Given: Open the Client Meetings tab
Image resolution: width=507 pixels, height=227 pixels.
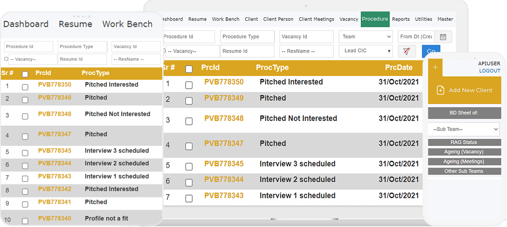Looking at the screenshot, I should click(x=316, y=19).
